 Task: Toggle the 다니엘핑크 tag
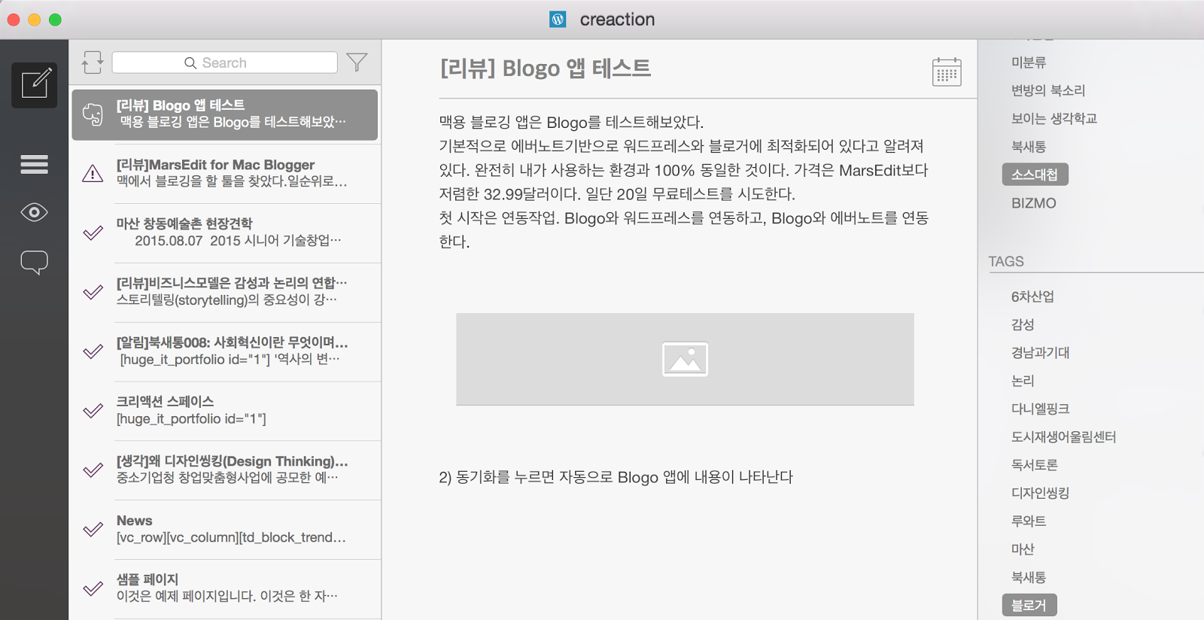1040,409
